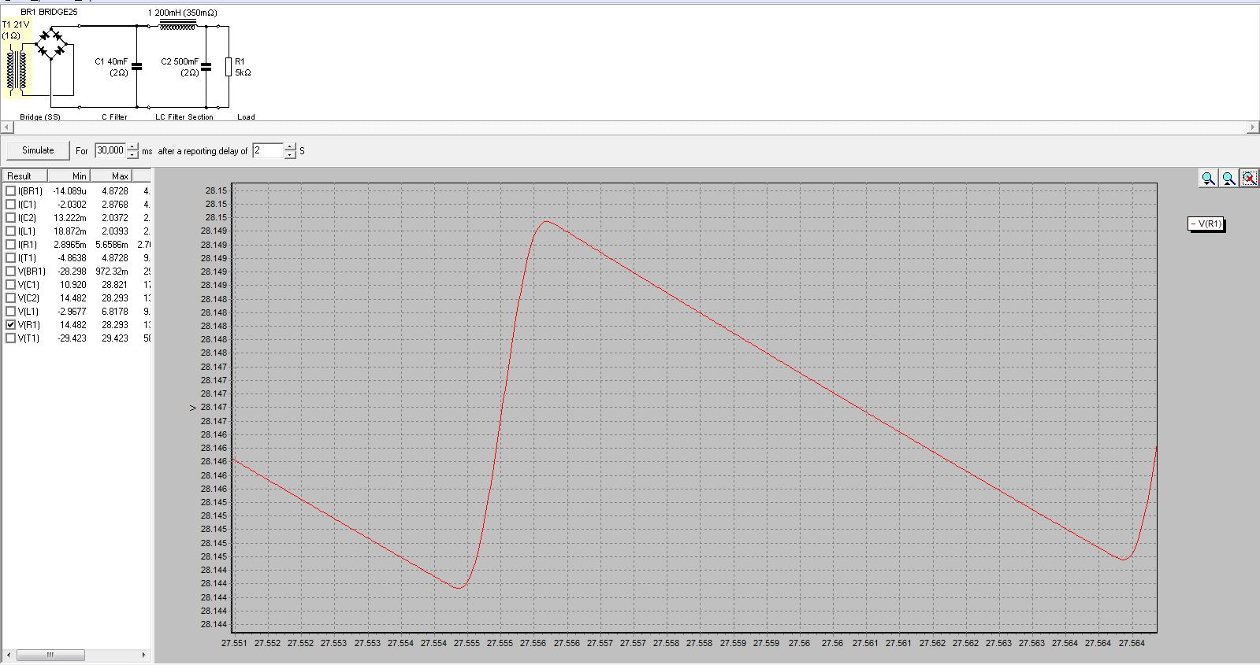Check the I(C1) result checkbox

(x=10, y=204)
